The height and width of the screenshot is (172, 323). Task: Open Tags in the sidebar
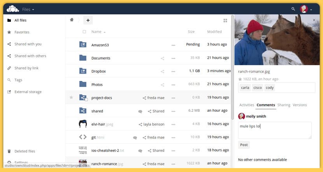18,80
